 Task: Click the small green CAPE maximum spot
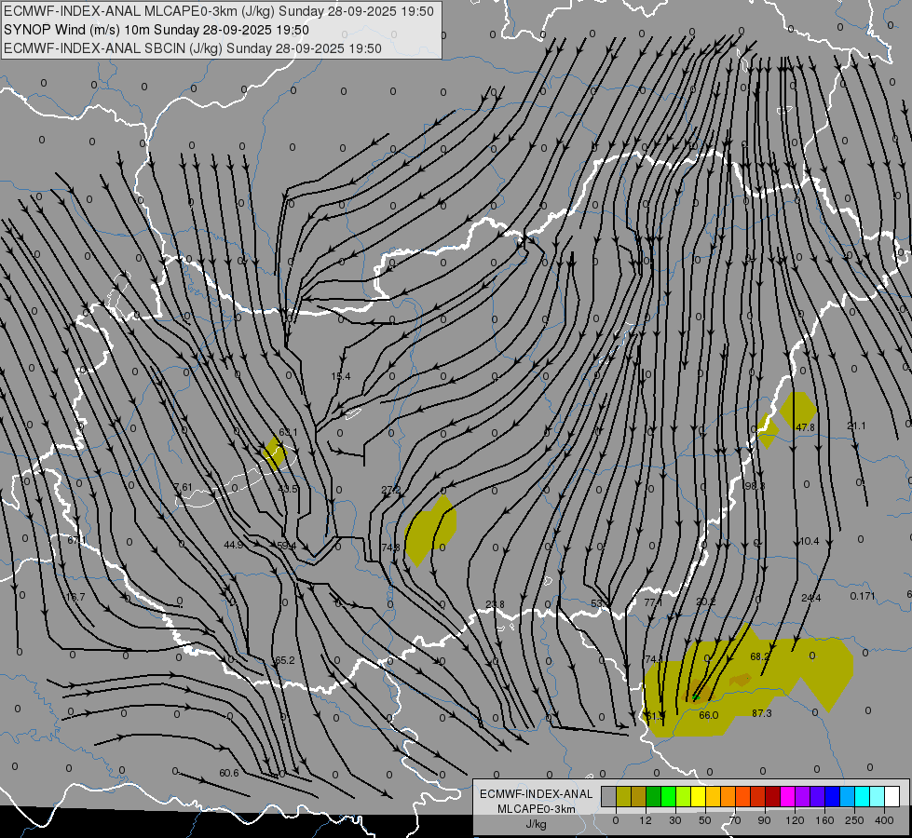pos(695,696)
